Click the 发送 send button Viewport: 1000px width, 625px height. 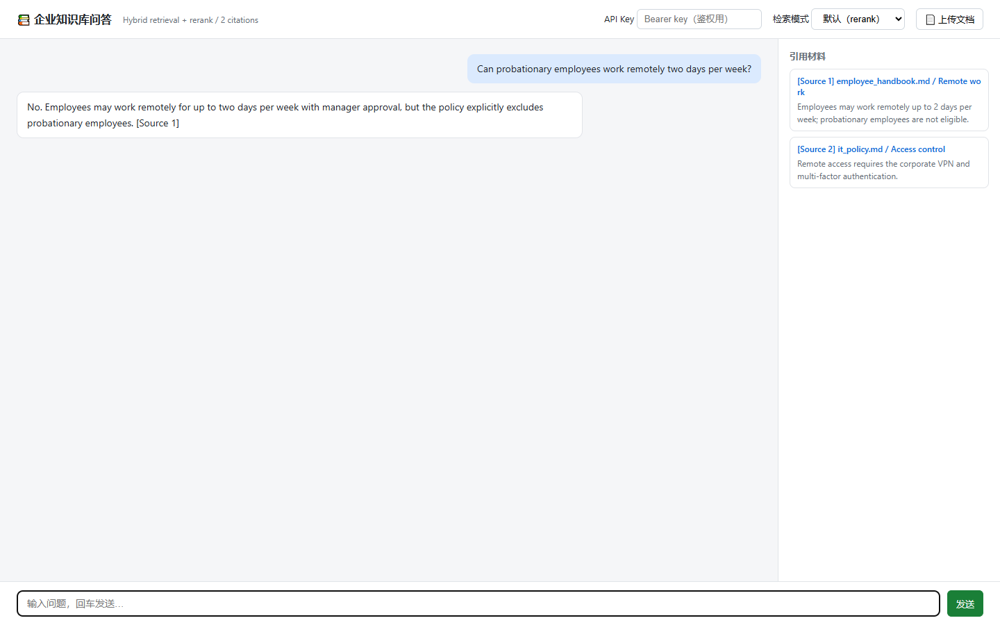click(965, 603)
